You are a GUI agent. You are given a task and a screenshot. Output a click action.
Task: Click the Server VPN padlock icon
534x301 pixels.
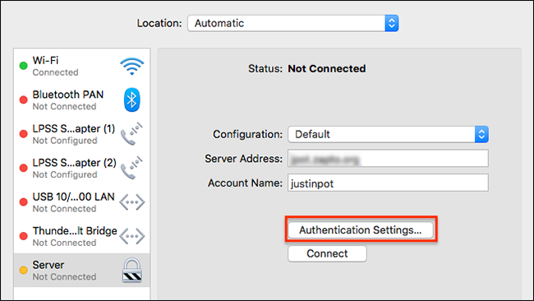click(x=132, y=270)
